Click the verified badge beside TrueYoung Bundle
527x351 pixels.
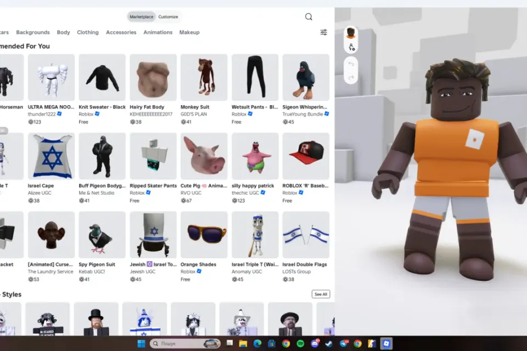327,114
